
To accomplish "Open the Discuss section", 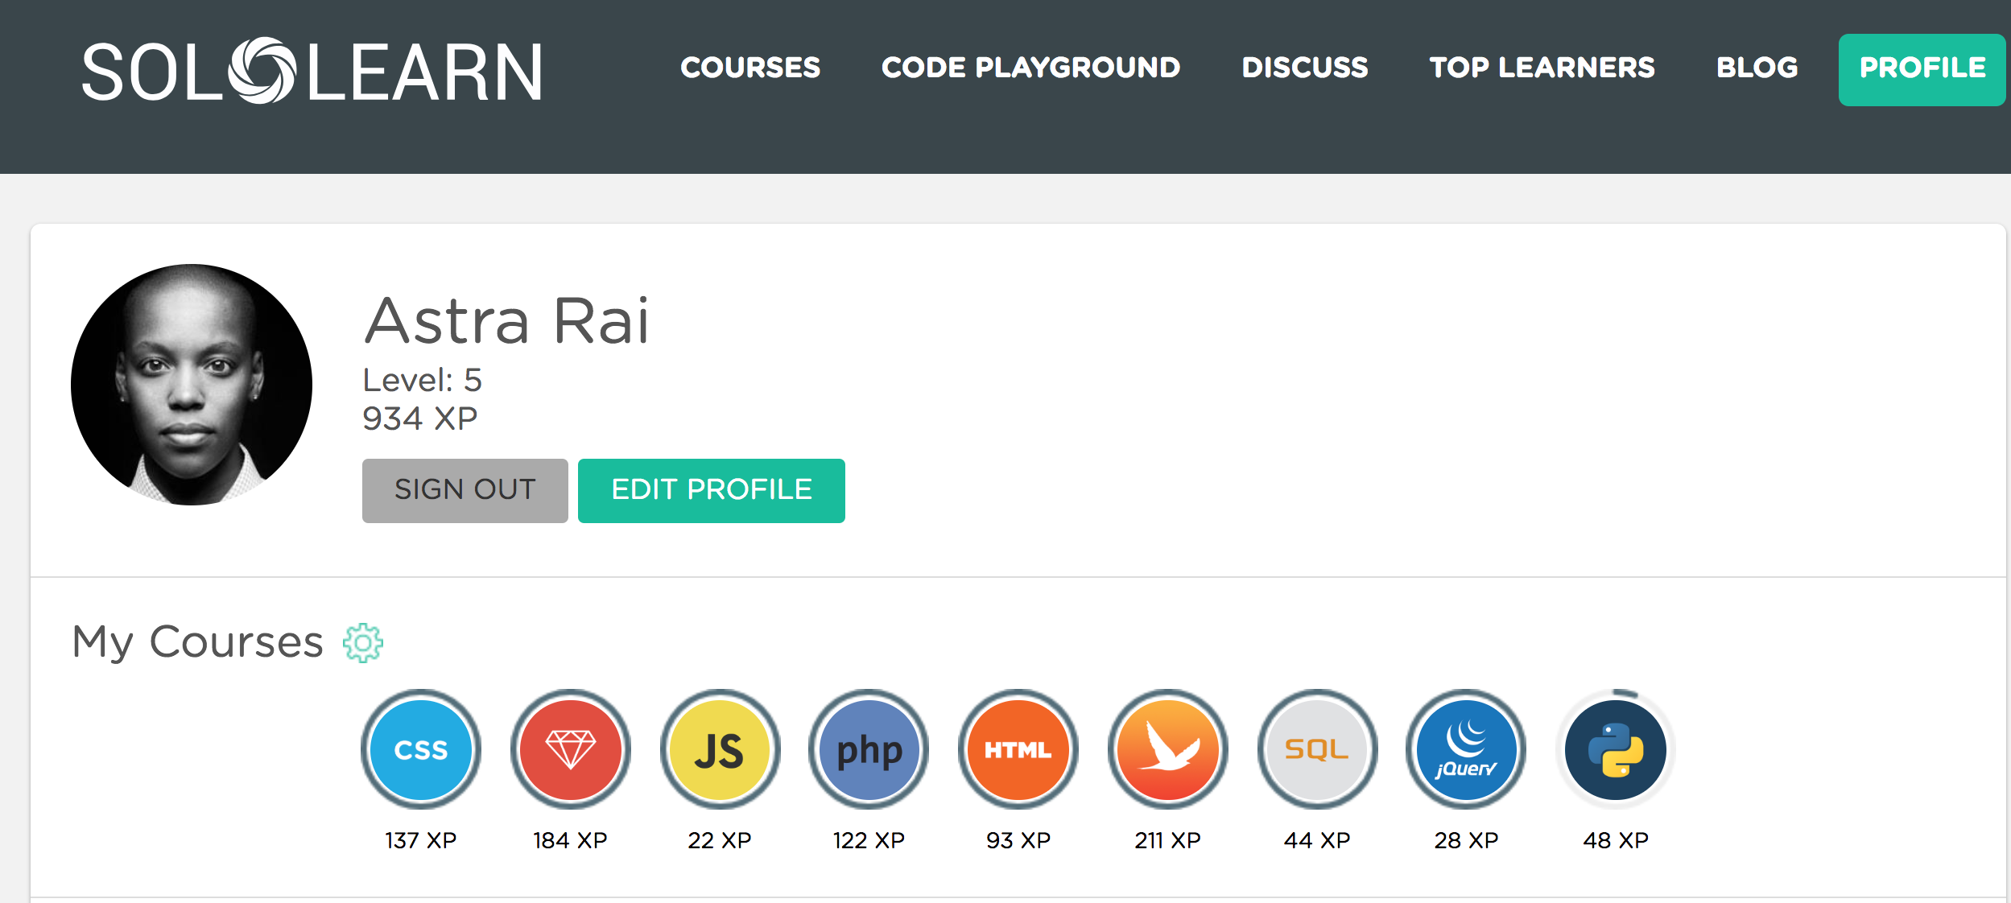I will pos(1305,68).
